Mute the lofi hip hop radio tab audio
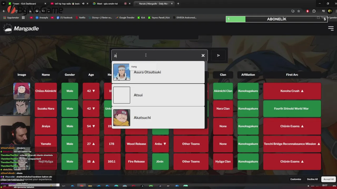 pos(83,4)
